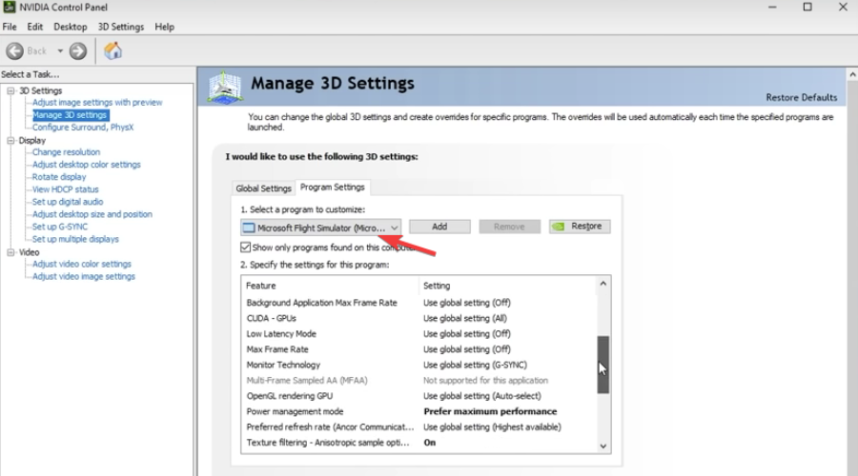Click the Forward arrow button
858x476 pixels.
[78, 50]
